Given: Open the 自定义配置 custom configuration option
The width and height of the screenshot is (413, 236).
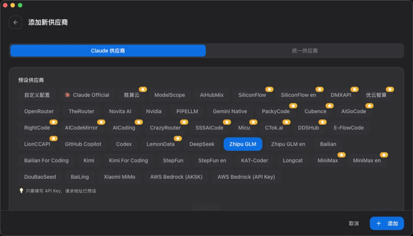Looking at the screenshot, I should pos(37,94).
